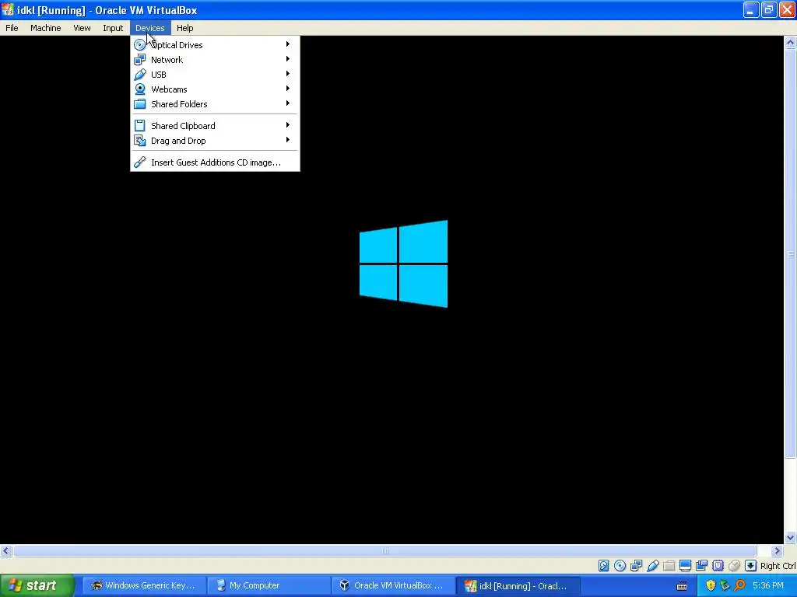This screenshot has height=597, width=797.
Task: Click the Webcams camera icon
Action: click(140, 89)
